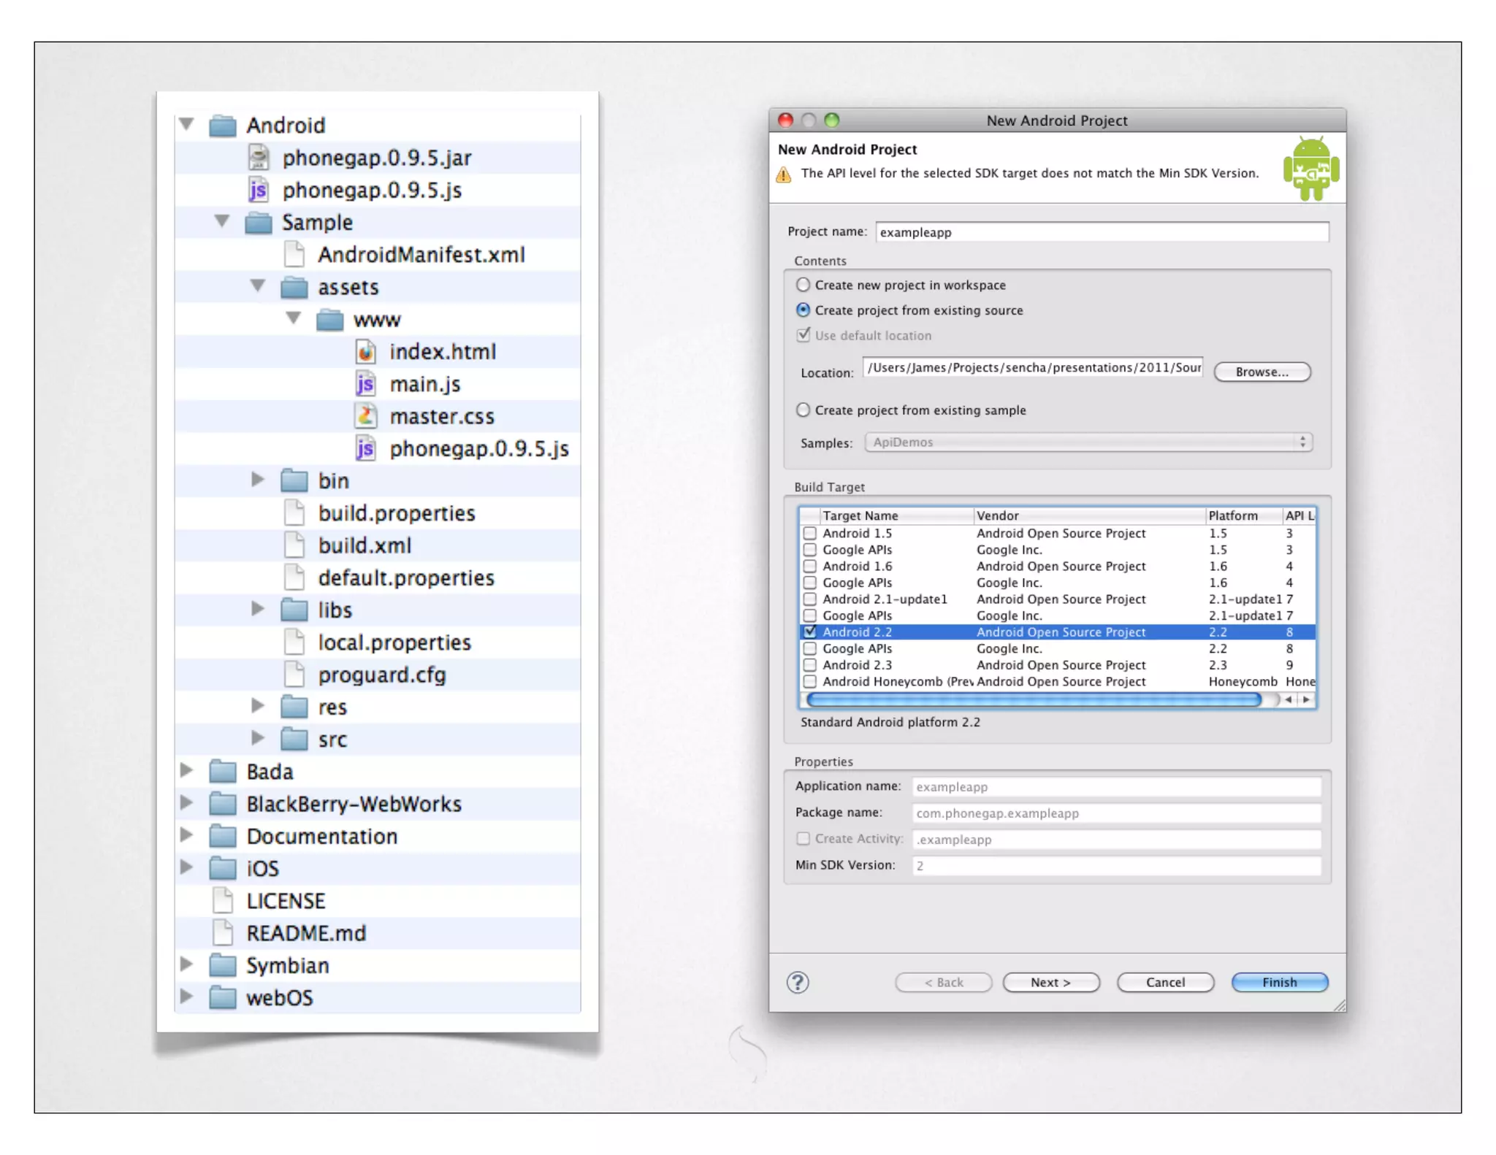Click the Project name input field
The height and width of the screenshot is (1155, 1496).
pos(1102,232)
